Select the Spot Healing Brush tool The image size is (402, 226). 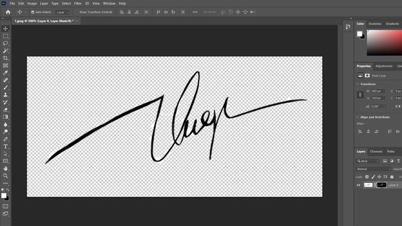pyautogui.click(x=5, y=80)
